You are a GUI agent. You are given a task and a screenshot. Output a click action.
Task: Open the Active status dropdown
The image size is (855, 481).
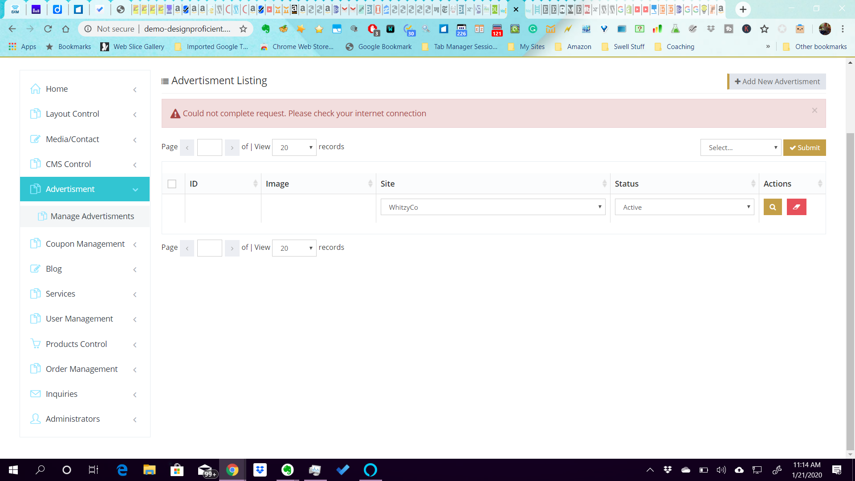click(684, 207)
